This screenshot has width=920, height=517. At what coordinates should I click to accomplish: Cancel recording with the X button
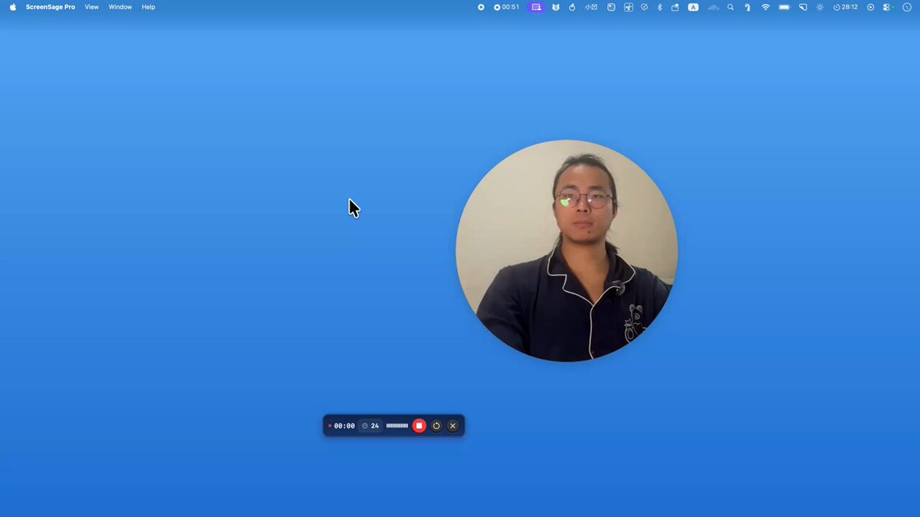[x=453, y=426]
